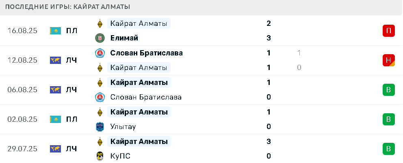The width and height of the screenshot is (403, 163).
Task: Open the КуПС team link
Action: [x=120, y=156]
